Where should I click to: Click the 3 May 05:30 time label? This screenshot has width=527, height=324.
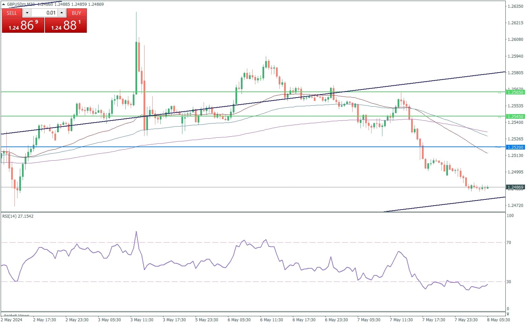tap(109, 320)
